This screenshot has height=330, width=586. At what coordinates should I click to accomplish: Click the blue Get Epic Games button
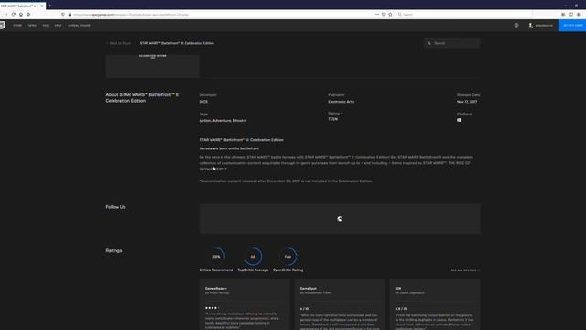(x=572, y=25)
